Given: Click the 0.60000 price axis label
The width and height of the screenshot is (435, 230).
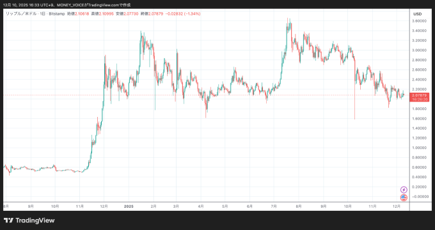Looking at the screenshot, I should click(x=419, y=167).
